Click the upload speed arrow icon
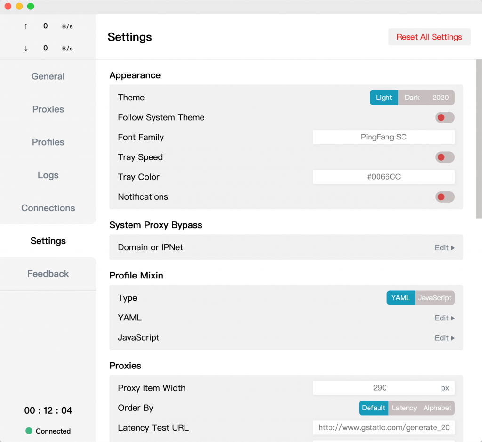This screenshot has width=482, height=442. pyautogui.click(x=26, y=26)
